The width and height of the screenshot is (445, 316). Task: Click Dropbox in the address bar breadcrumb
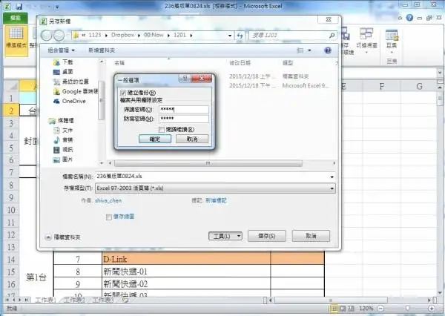coord(122,35)
